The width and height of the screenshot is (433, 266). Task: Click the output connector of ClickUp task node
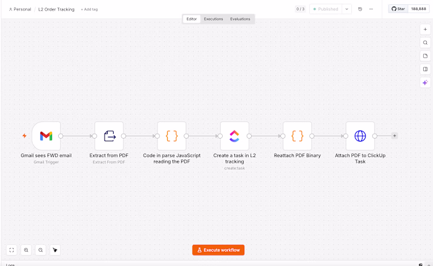point(249,136)
